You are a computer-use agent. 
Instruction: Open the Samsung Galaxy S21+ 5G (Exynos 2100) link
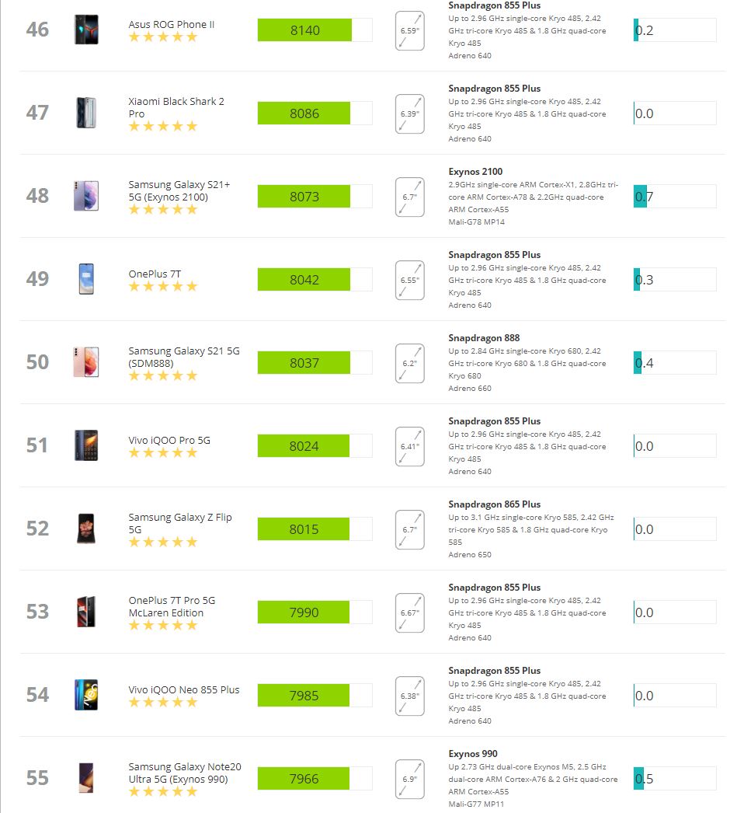pyautogui.click(x=179, y=190)
